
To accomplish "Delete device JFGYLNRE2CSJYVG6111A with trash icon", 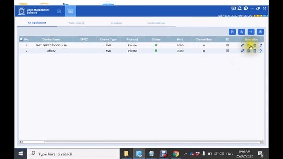I will [x=255, y=45].
